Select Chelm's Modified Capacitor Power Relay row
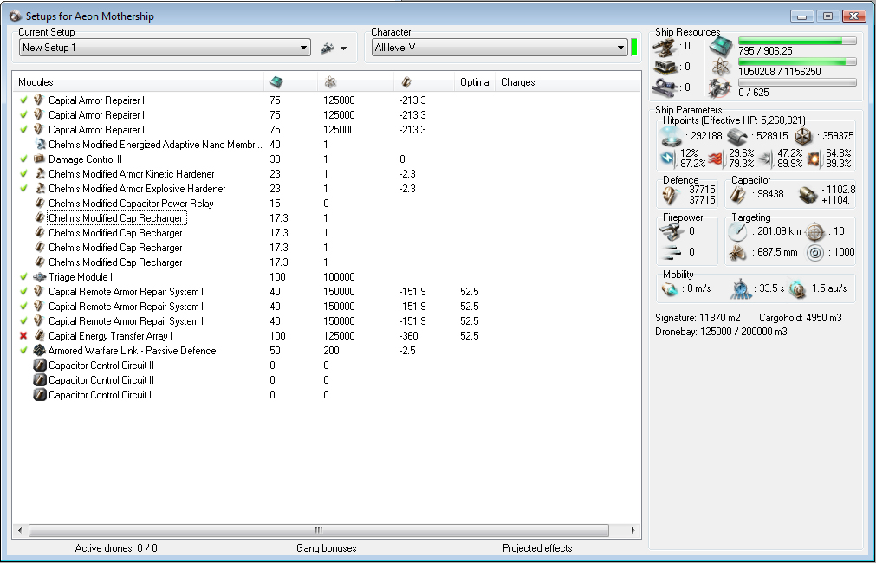The image size is (876, 563). point(131,204)
